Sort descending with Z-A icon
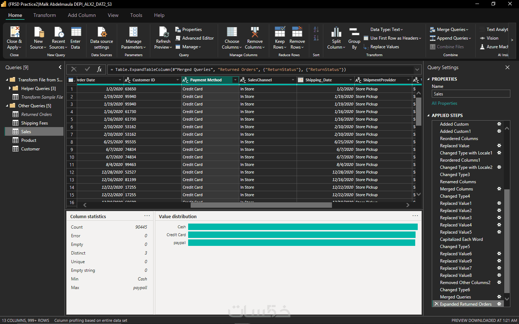Viewport: 519px width, 324px height. tap(316, 38)
